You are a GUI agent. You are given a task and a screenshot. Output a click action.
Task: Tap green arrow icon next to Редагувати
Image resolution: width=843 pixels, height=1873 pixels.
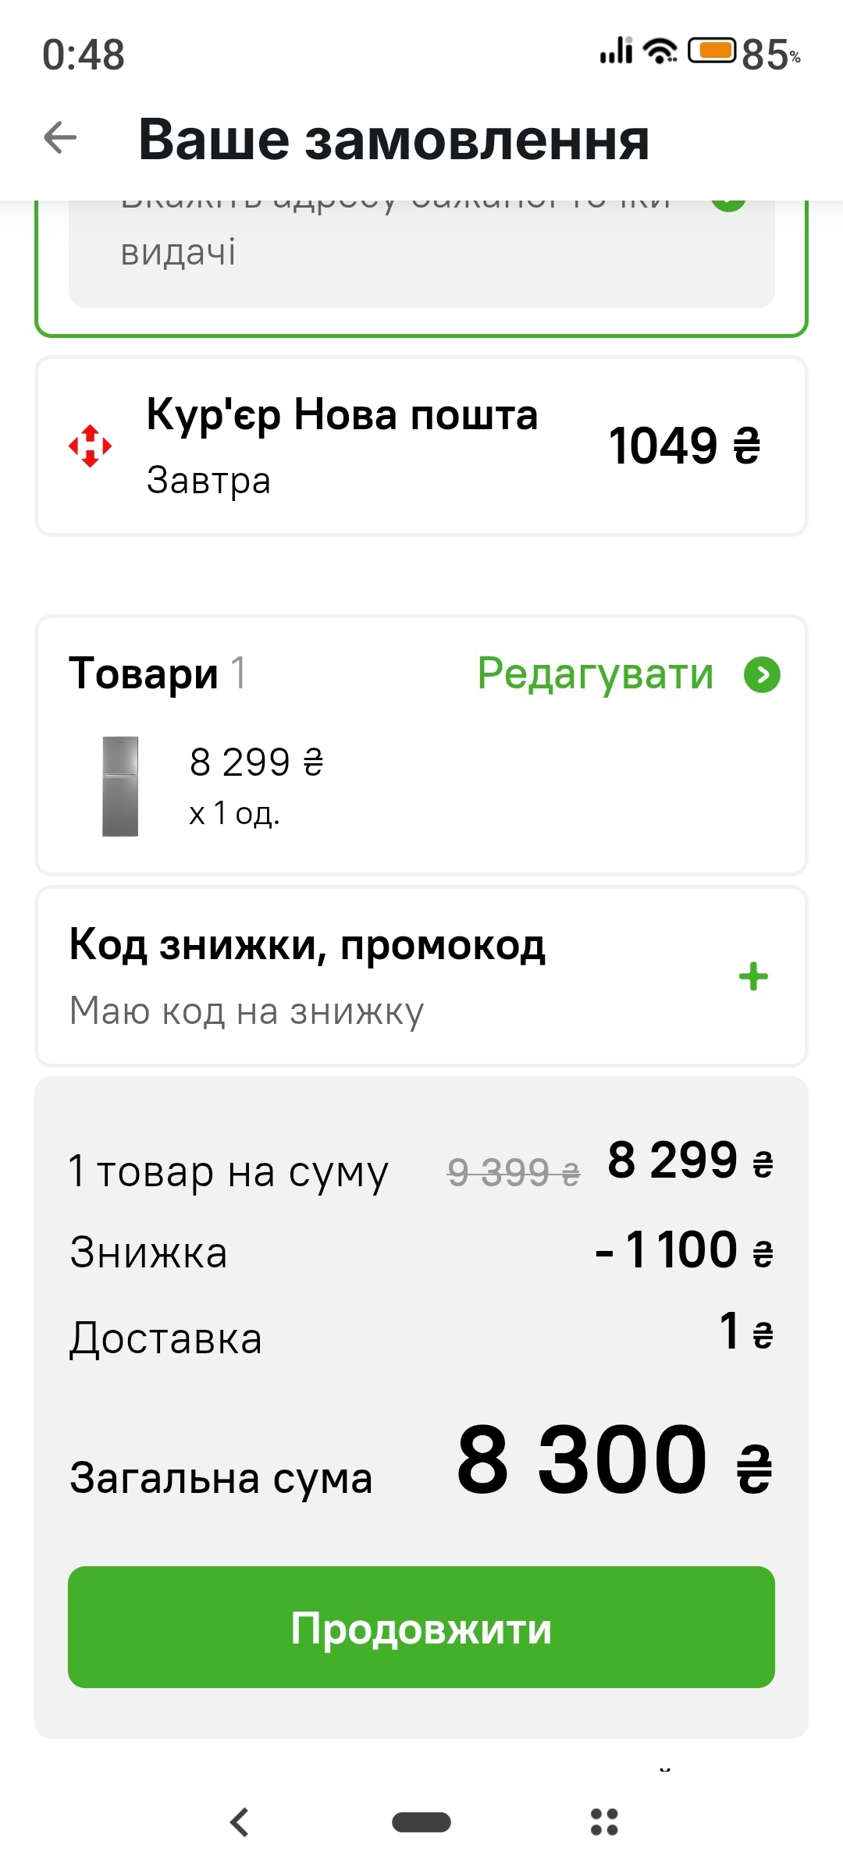coord(762,675)
